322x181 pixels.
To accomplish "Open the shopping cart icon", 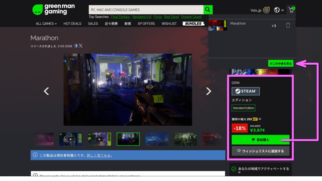I will pos(291,10).
